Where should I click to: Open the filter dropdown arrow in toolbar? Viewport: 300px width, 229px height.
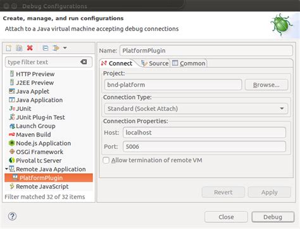pyautogui.click(x=65, y=48)
